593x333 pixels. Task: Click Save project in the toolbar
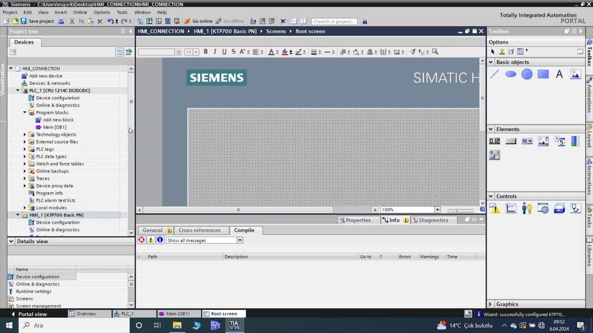tap(37, 21)
